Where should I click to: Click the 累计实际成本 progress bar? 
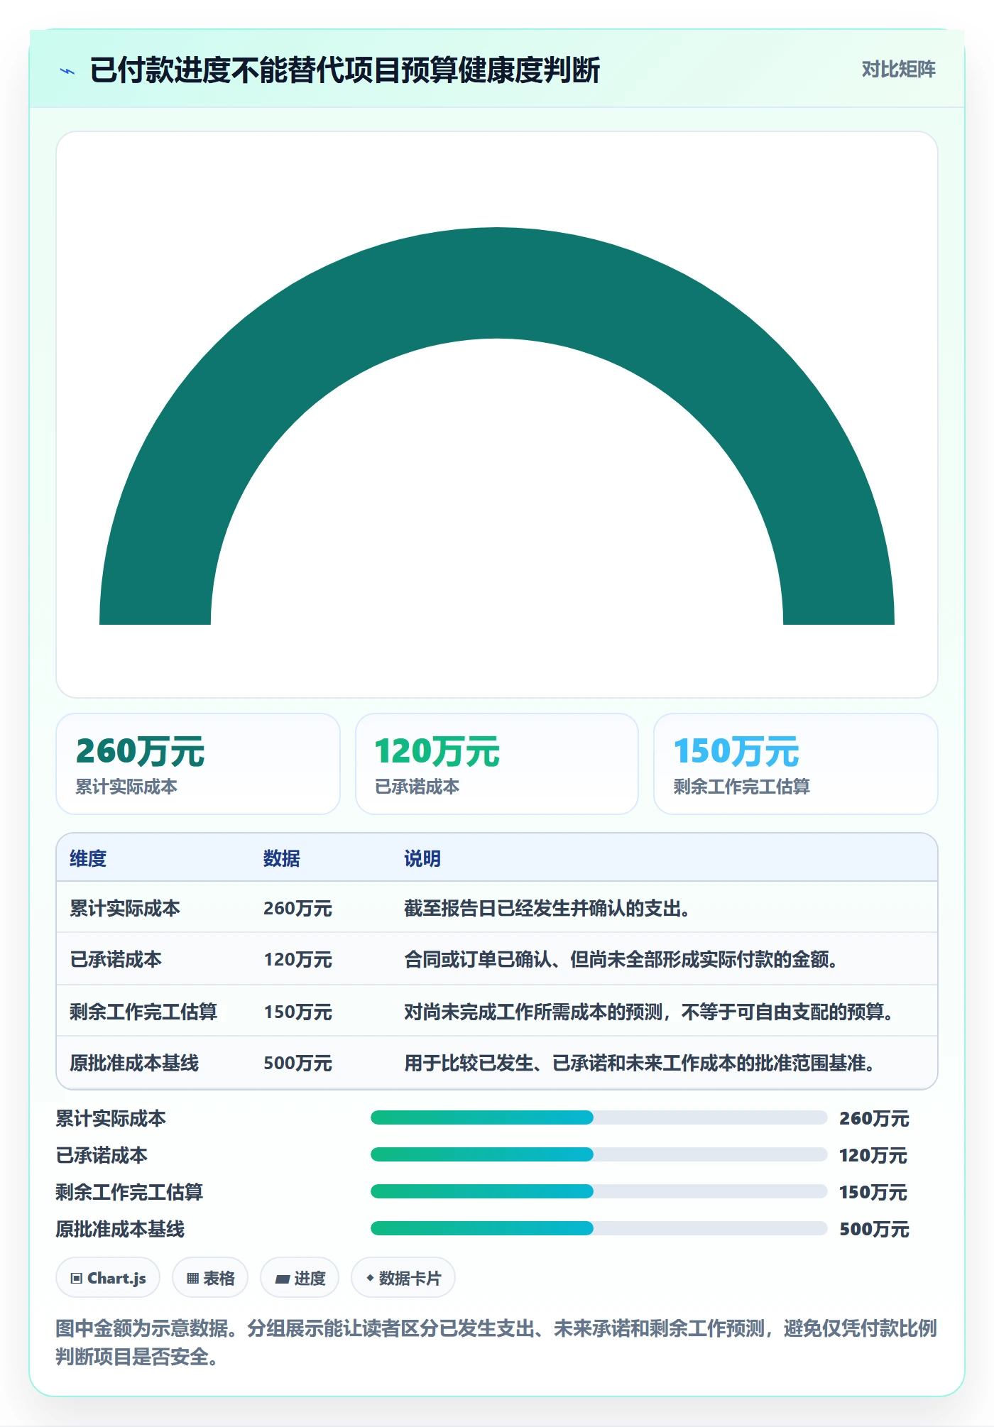pos(599,1117)
